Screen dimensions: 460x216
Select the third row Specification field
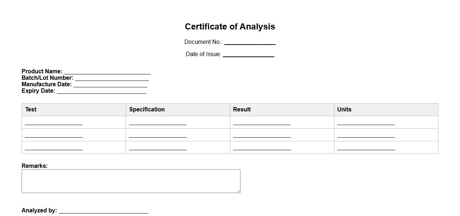tap(158, 147)
